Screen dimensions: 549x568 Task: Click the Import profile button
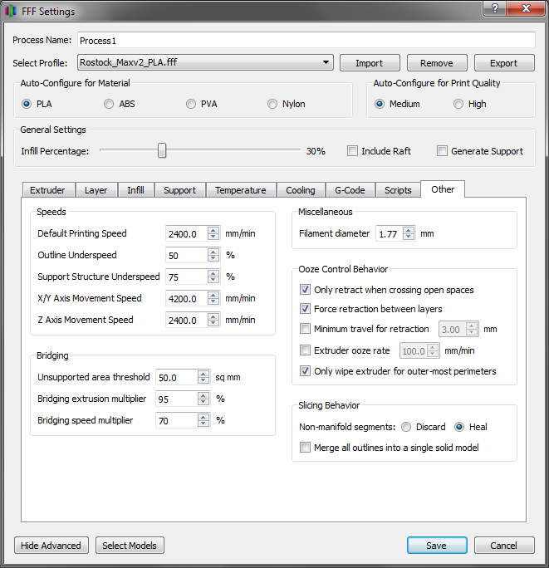click(369, 63)
